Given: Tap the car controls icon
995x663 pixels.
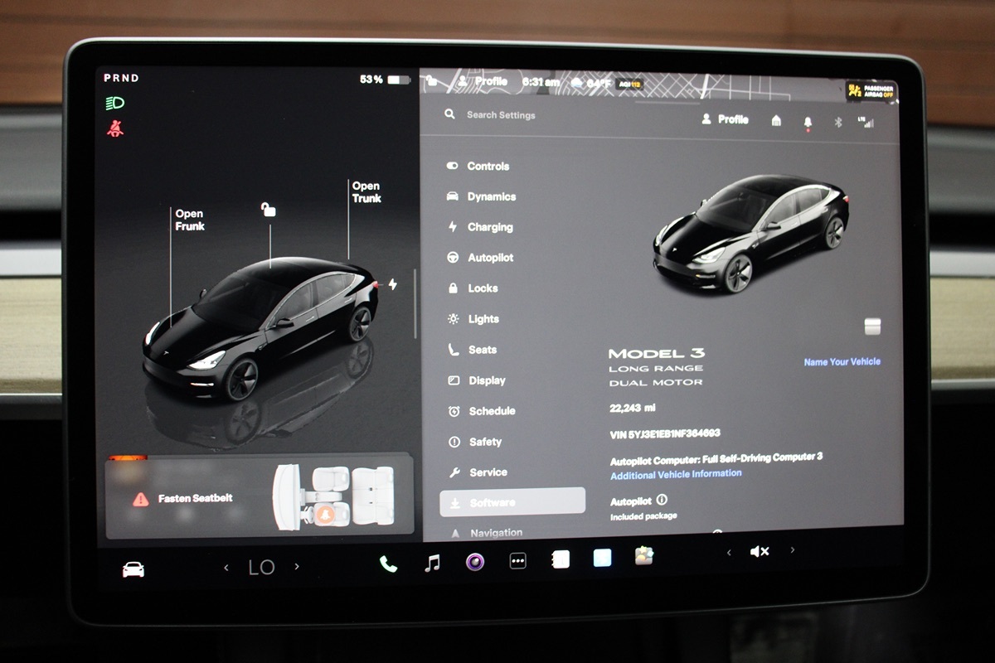Looking at the screenshot, I should pos(133,569).
